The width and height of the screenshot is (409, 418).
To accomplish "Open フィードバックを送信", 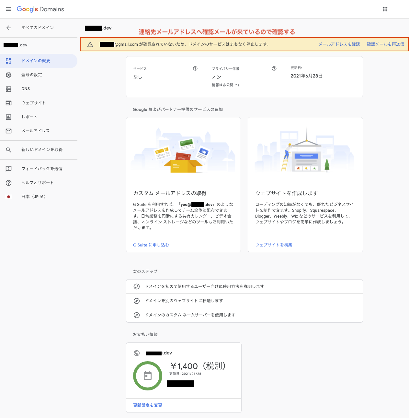I will click(x=39, y=169).
